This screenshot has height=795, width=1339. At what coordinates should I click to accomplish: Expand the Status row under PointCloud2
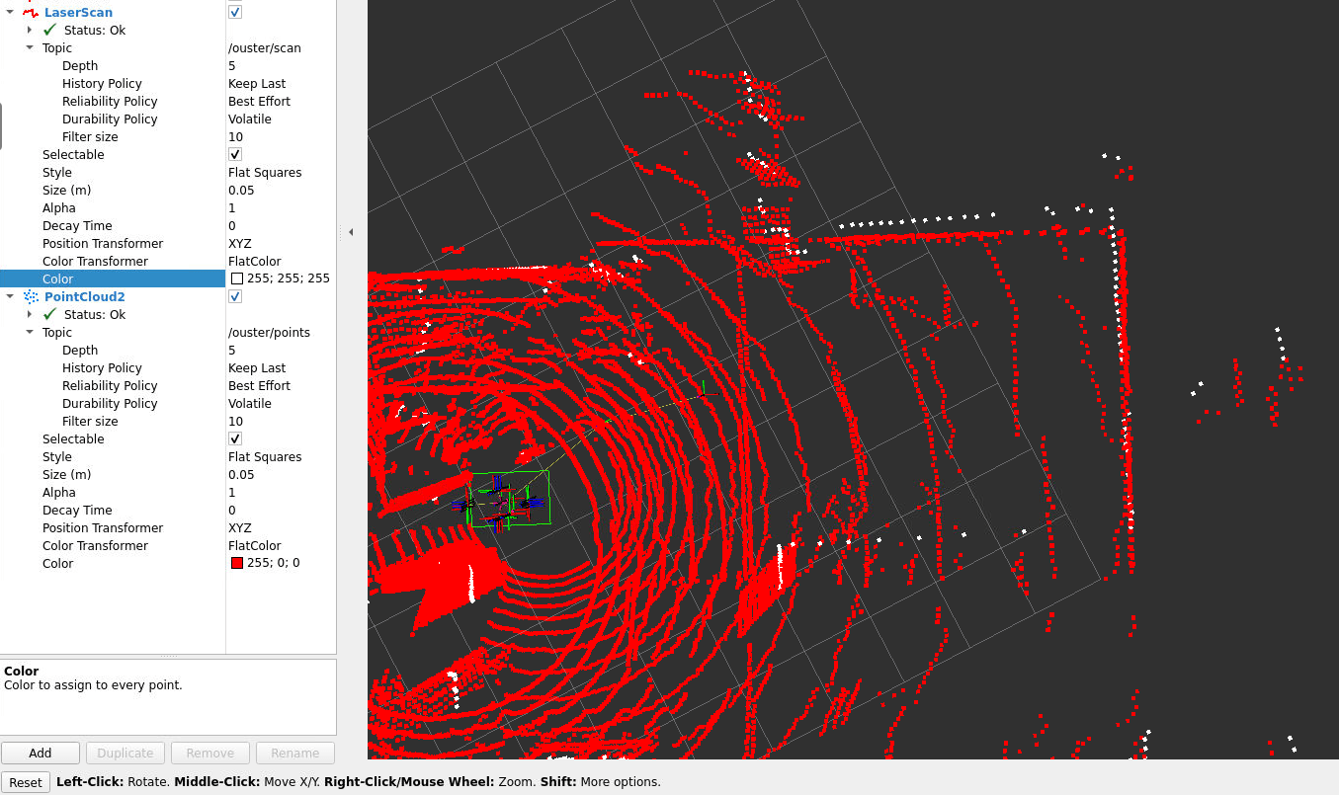point(30,315)
